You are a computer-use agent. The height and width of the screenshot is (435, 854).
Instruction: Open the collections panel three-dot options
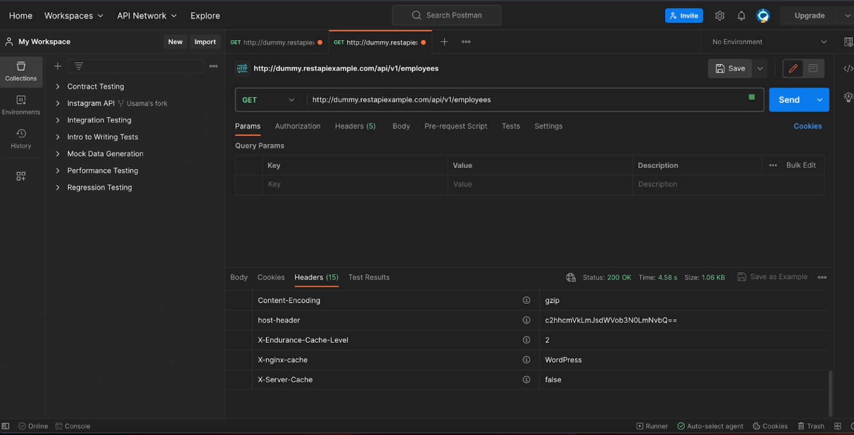[x=213, y=66]
